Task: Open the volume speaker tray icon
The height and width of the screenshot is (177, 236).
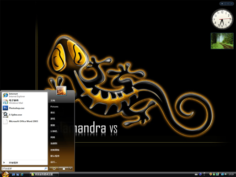Action: pos(226,174)
